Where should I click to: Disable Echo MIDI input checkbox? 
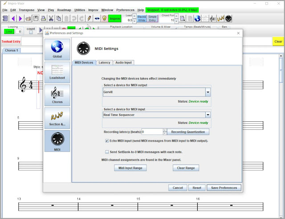pyautogui.click(x=107, y=141)
